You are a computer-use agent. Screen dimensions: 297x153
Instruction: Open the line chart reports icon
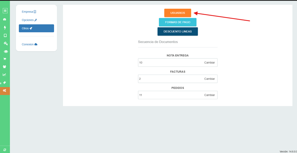coord(4,74)
